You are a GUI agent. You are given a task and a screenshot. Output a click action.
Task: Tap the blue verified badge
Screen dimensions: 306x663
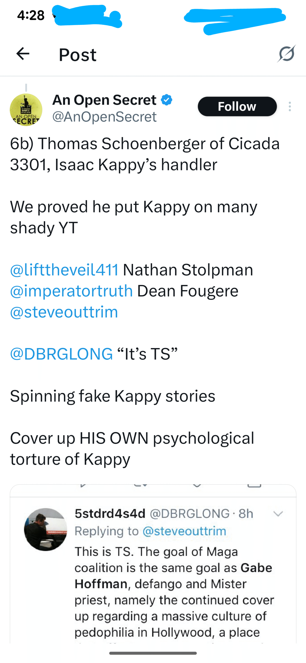[x=166, y=100]
